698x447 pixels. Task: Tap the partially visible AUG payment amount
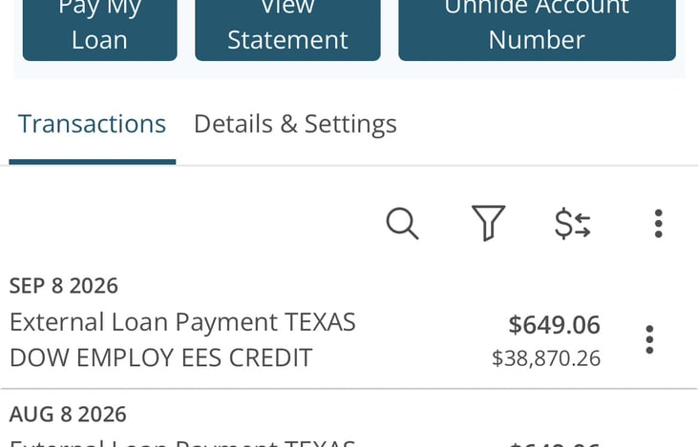pos(554,444)
